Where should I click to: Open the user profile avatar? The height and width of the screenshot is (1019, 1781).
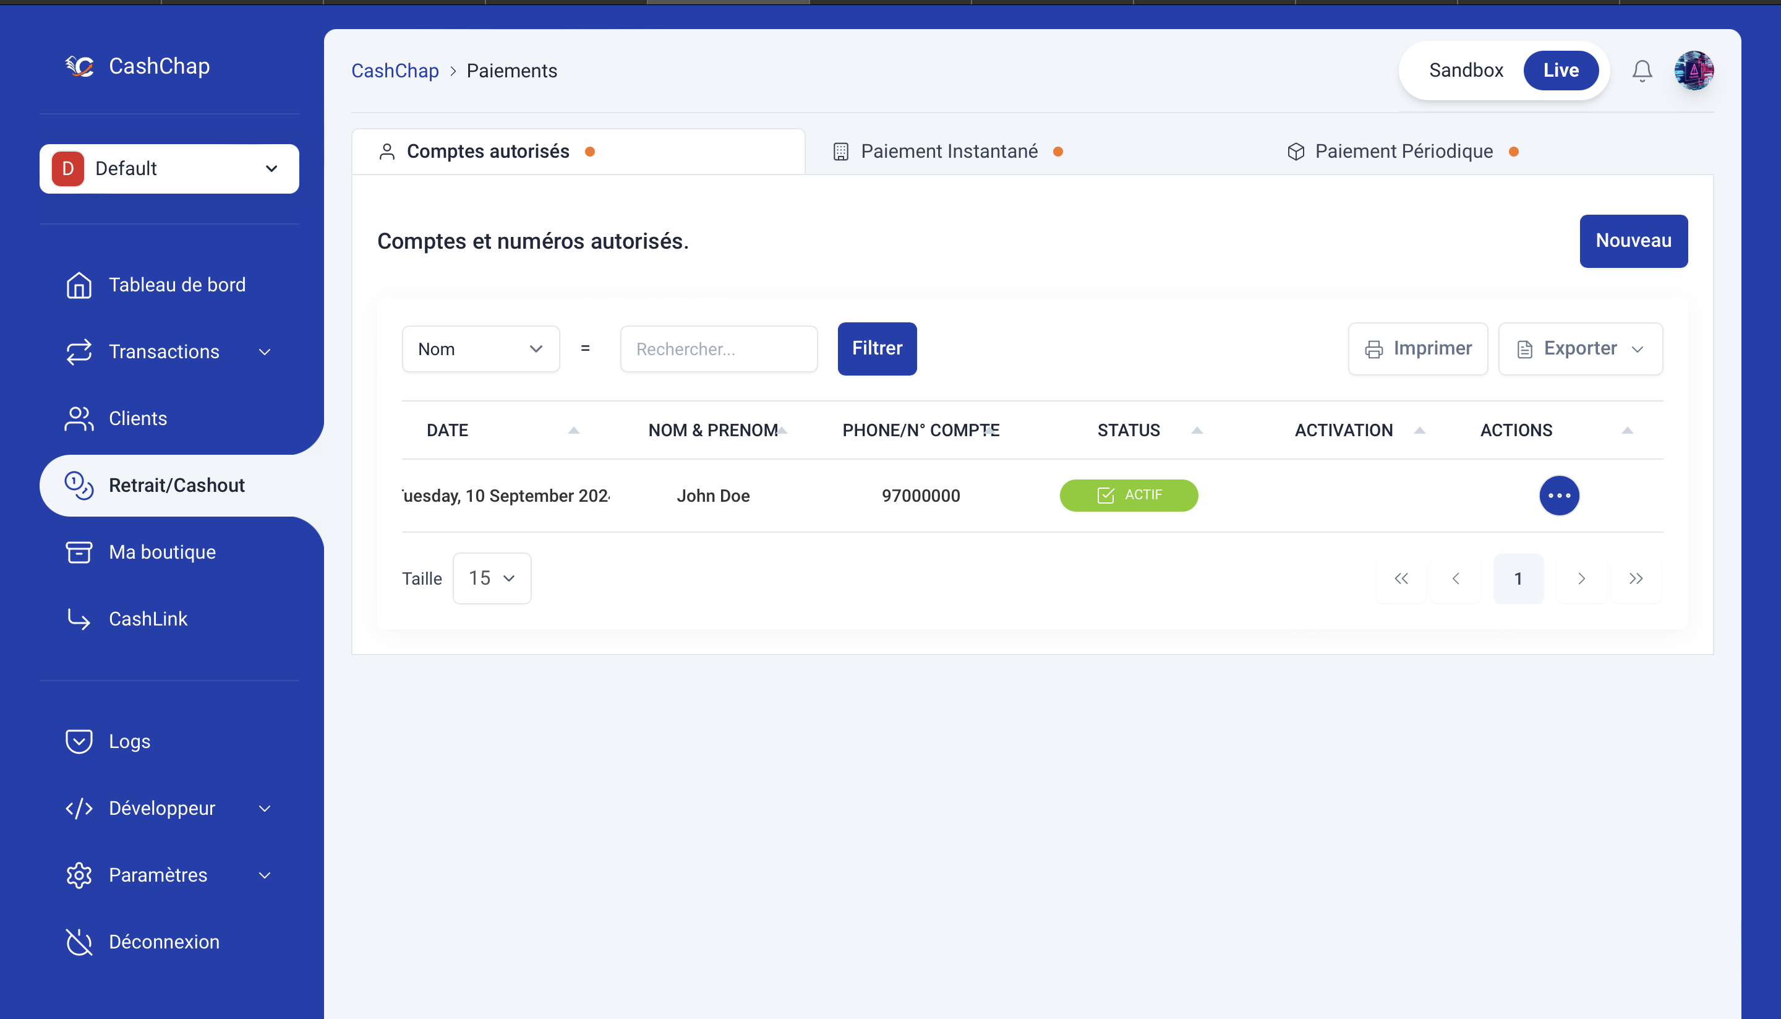[1693, 71]
